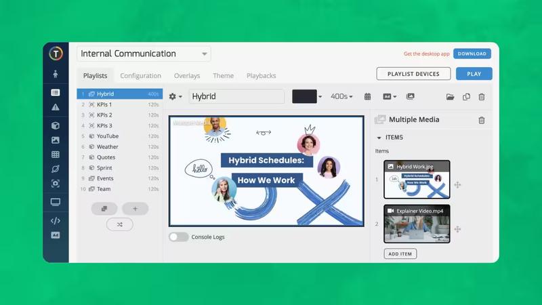The width and height of the screenshot is (542, 305).
Task: Switch to the Playbacks tab
Action: 262,75
